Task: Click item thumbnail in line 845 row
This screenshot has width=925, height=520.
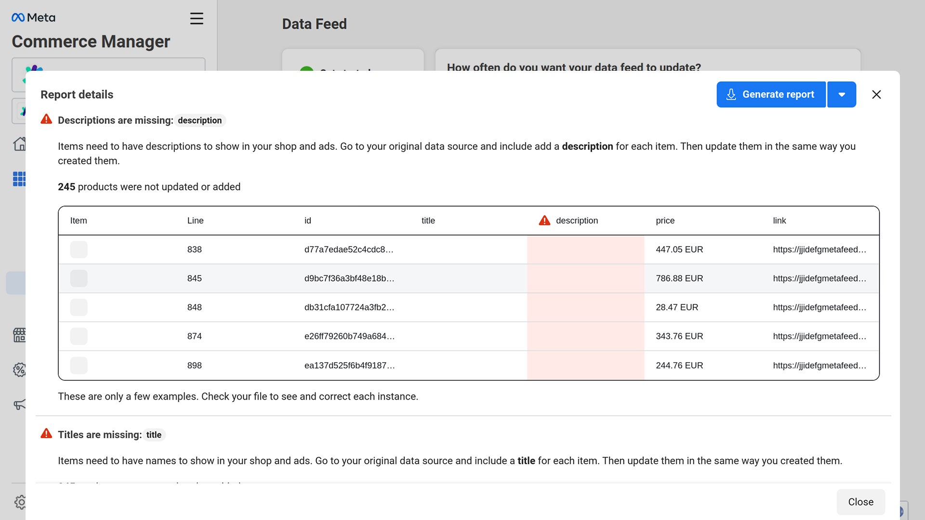Action: pos(79,278)
